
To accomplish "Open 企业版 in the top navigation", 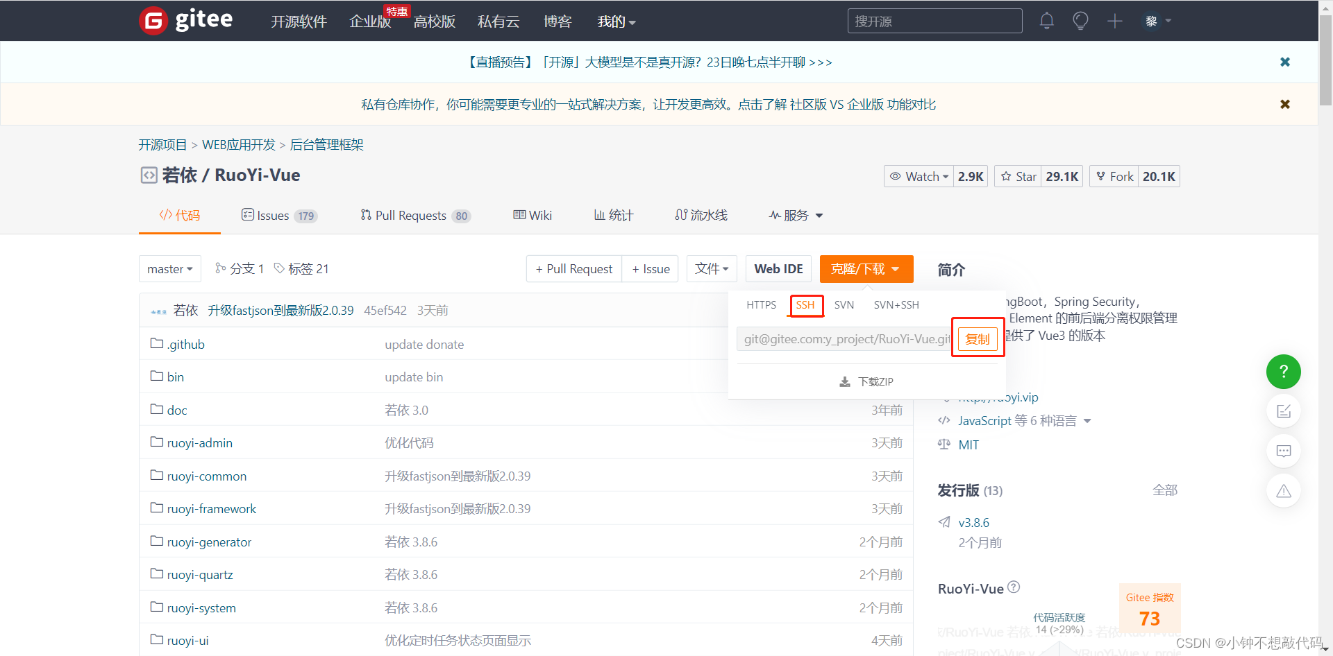I will 370,21.
